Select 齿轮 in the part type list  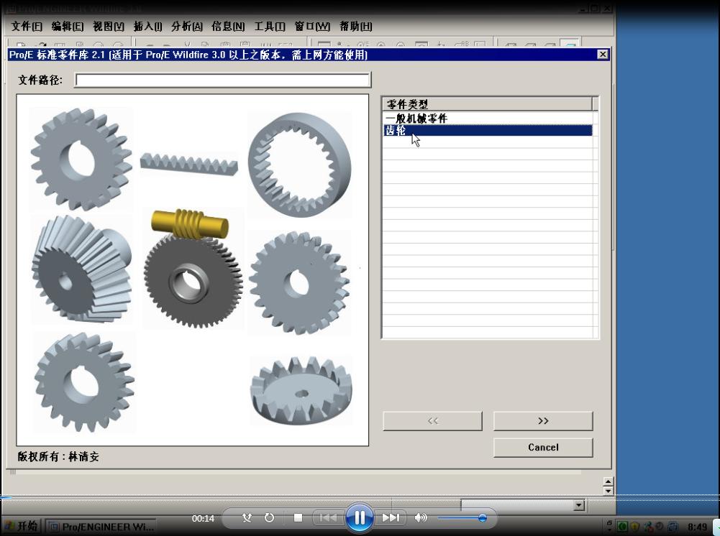[x=488, y=130]
